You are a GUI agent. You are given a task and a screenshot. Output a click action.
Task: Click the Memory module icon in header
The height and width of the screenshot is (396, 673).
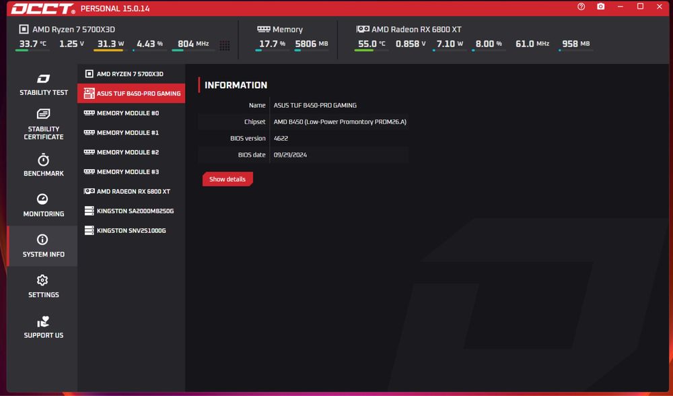pos(264,29)
